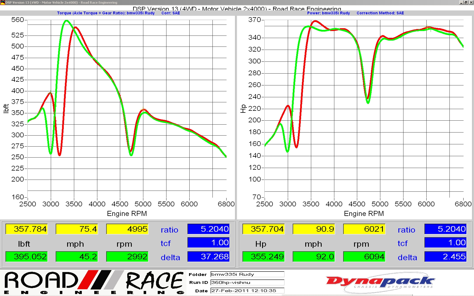Restore the DSP window size

[466, 3]
